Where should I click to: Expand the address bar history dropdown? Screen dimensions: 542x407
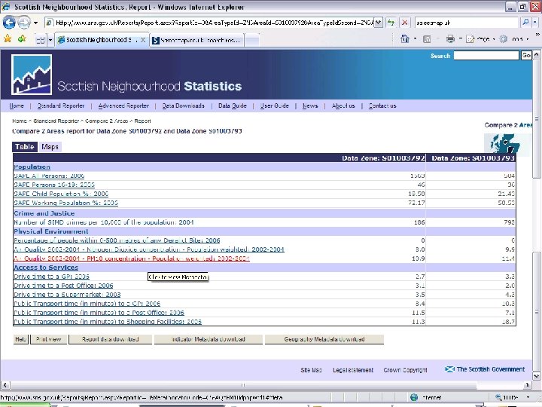point(379,23)
